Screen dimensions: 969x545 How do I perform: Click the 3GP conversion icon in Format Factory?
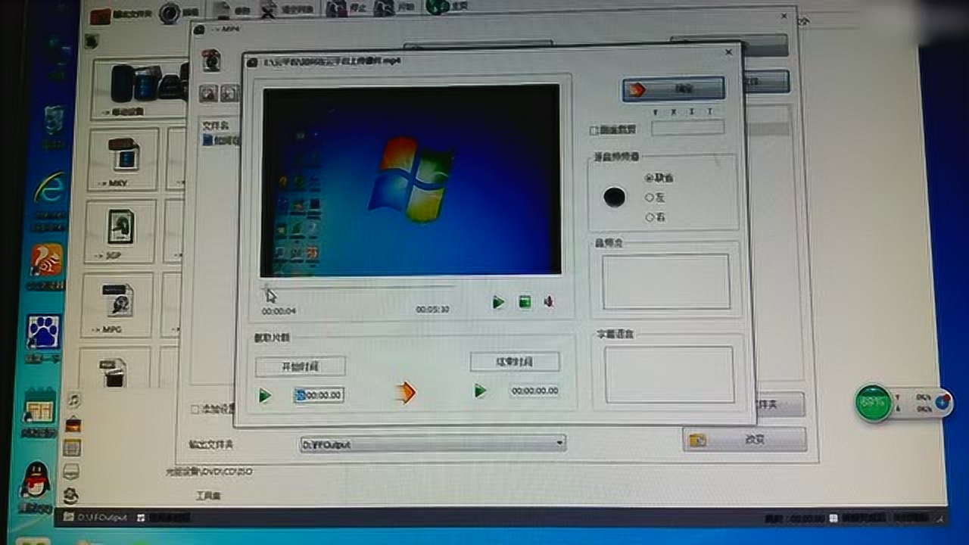(x=120, y=231)
